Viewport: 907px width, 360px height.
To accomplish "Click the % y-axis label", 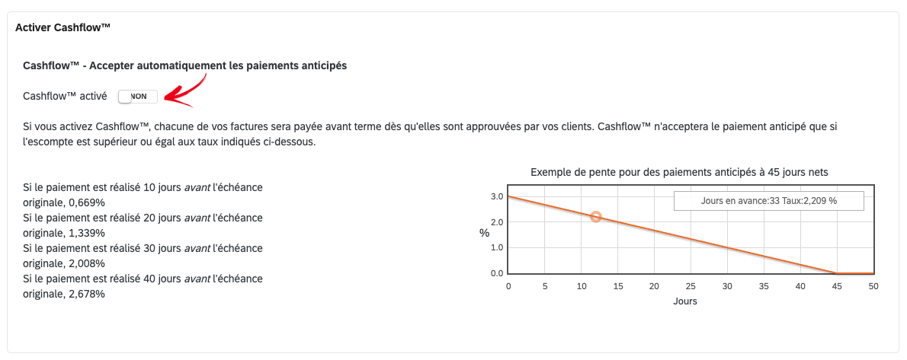I will [484, 233].
